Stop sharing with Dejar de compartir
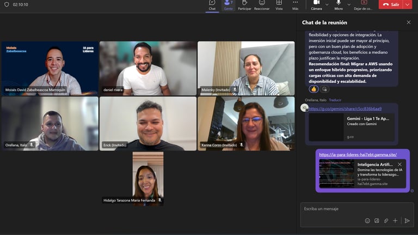Screen dimensions: 418x235 click(364, 5)
